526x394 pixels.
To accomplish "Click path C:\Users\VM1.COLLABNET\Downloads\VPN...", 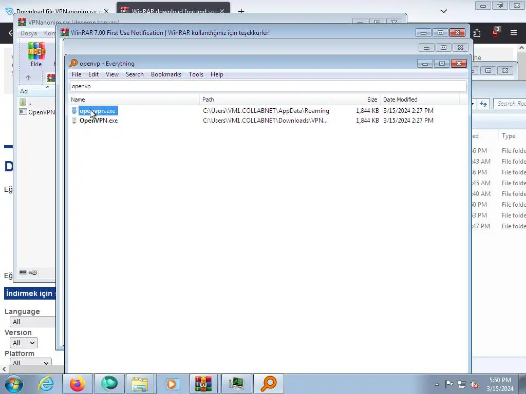I will click(x=266, y=120).
